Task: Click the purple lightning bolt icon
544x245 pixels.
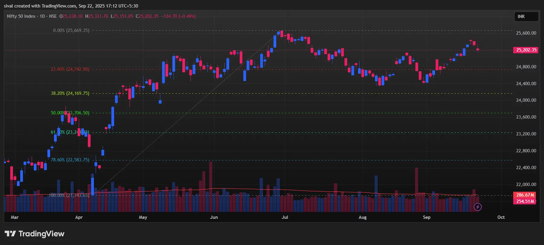Action: [478, 207]
